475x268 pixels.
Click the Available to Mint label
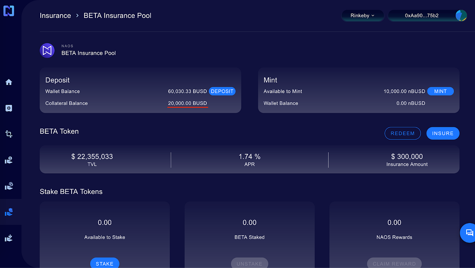point(283,91)
